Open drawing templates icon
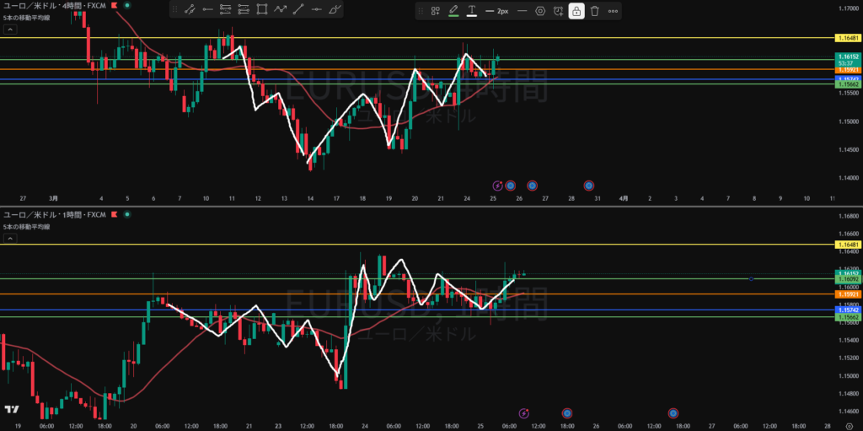The image size is (863, 431). [435, 11]
